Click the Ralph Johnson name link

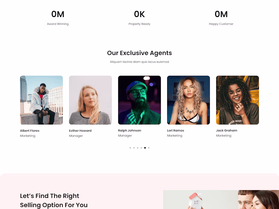(x=130, y=130)
